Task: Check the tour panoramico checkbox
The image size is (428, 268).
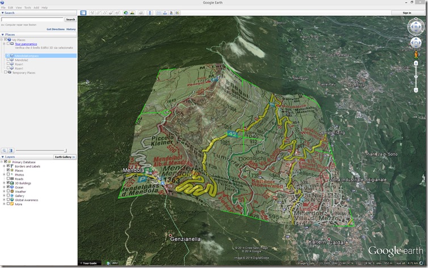Action: (8, 44)
